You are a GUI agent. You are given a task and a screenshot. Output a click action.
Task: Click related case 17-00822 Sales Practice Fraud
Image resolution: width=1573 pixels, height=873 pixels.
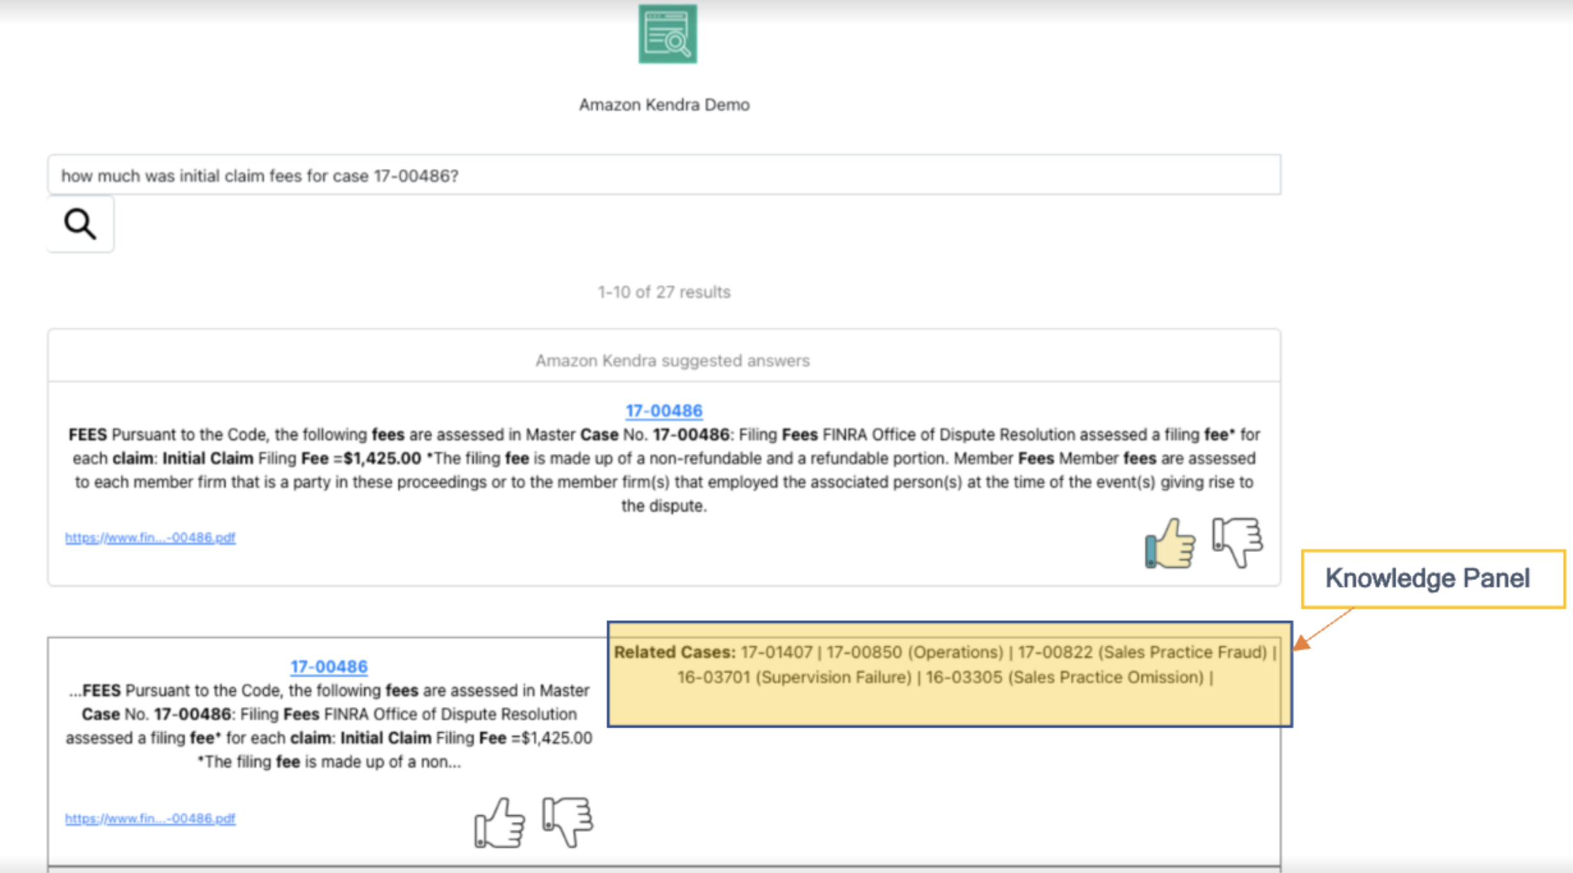[x=1141, y=653]
